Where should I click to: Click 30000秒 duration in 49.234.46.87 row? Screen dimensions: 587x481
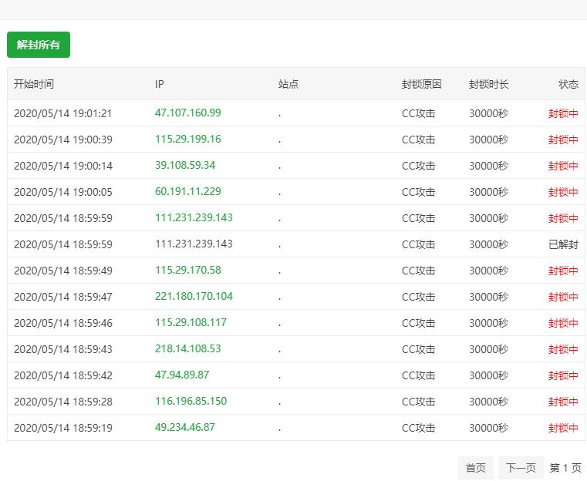pos(488,428)
